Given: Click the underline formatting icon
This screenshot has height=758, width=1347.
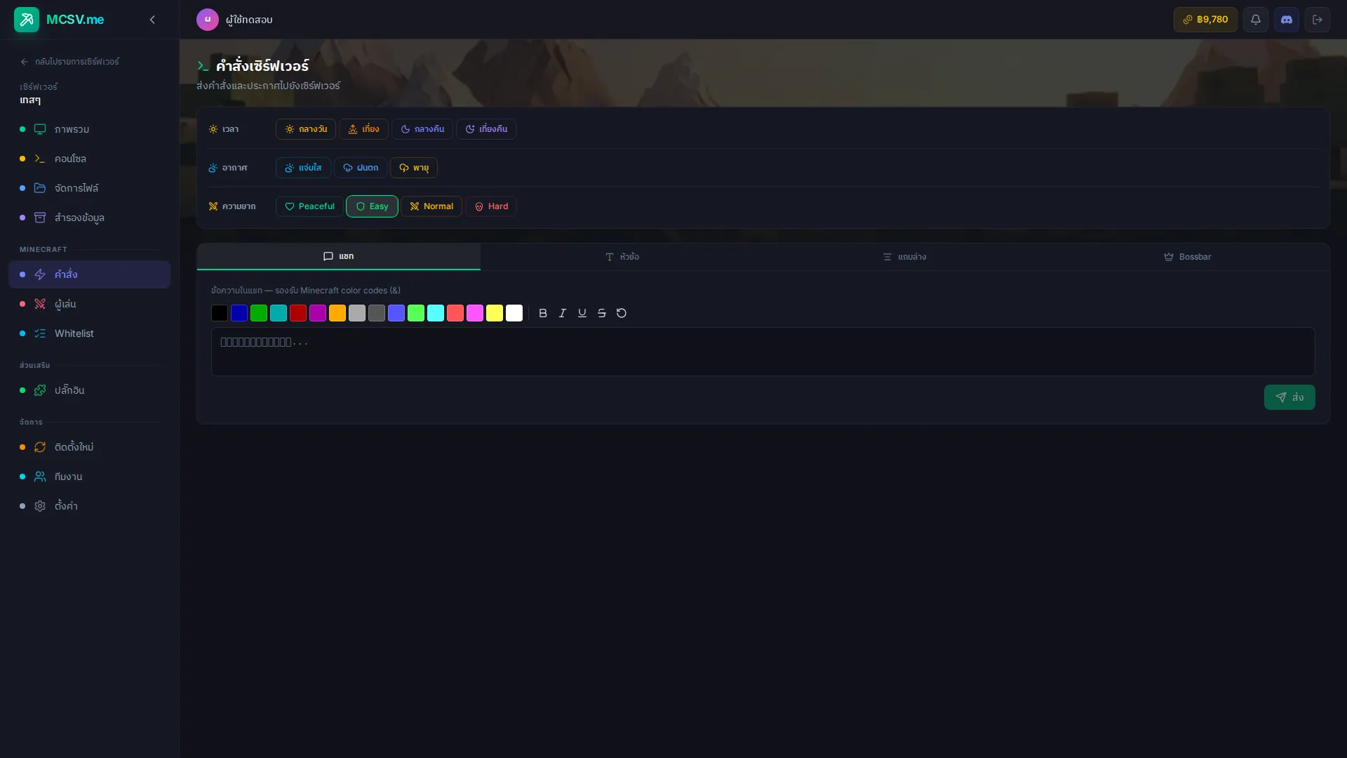Looking at the screenshot, I should tap(582, 313).
